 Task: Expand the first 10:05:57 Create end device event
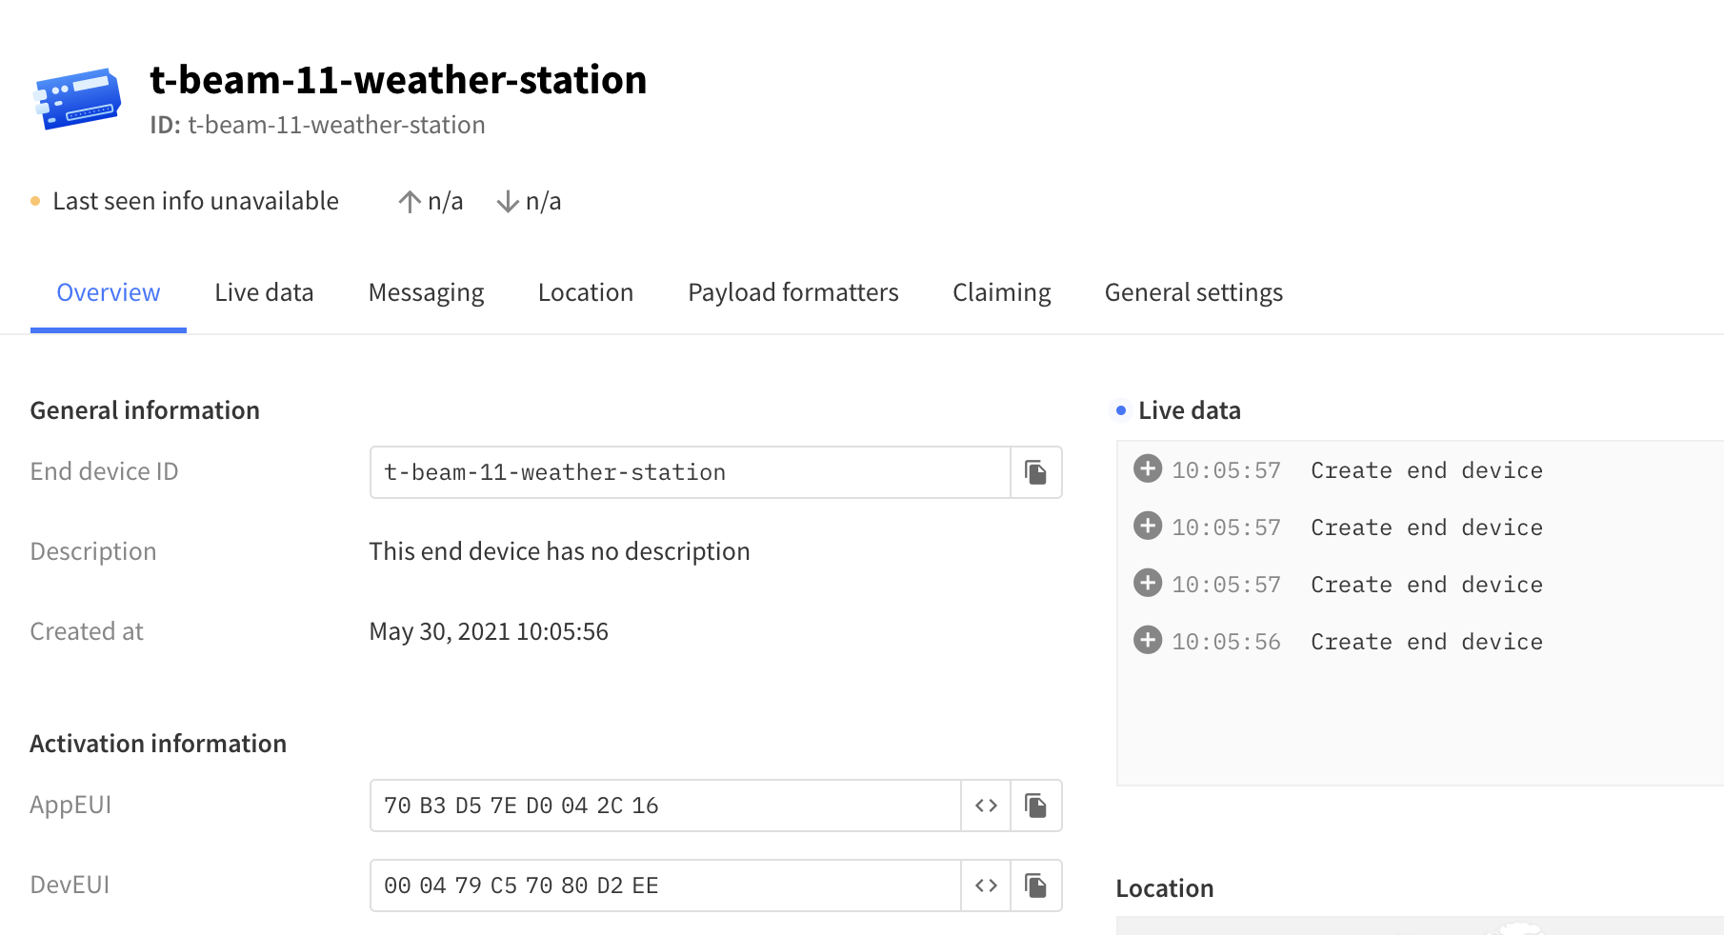1148,469
